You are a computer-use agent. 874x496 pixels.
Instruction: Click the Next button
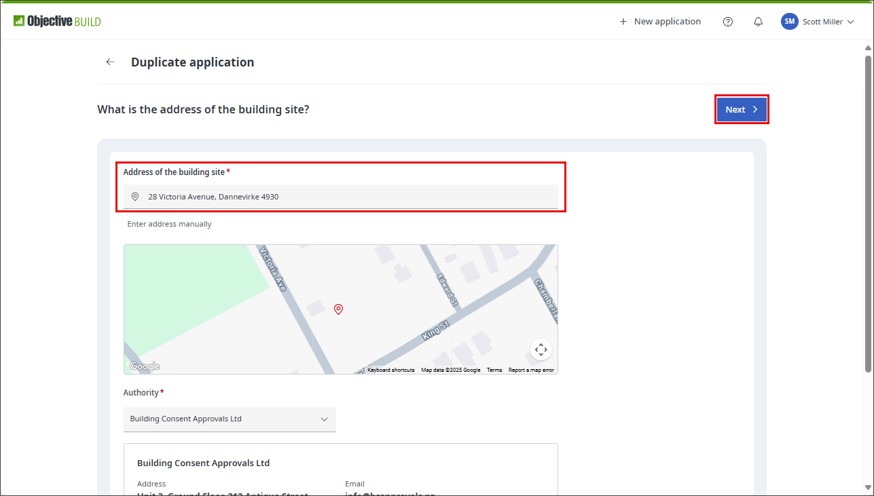pyautogui.click(x=741, y=109)
